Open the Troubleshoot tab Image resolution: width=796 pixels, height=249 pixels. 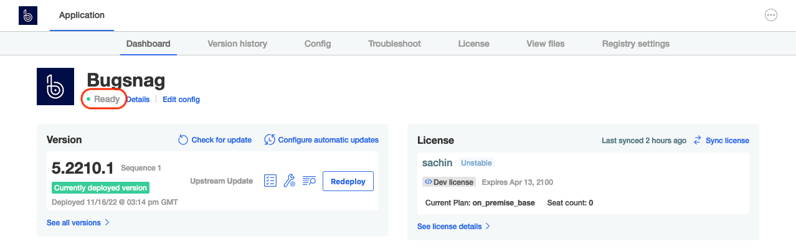(x=394, y=44)
